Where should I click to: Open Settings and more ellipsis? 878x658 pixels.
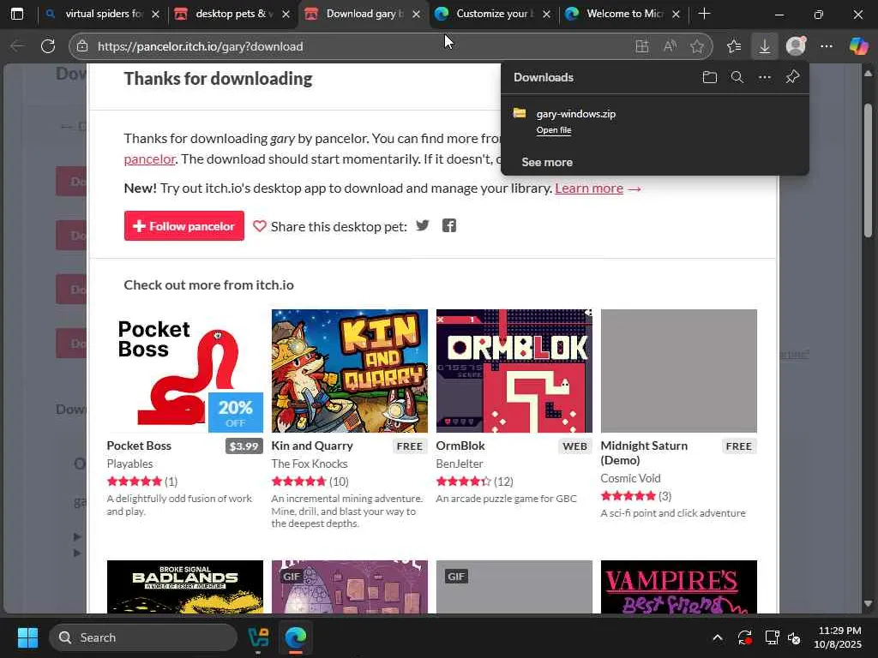(827, 46)
